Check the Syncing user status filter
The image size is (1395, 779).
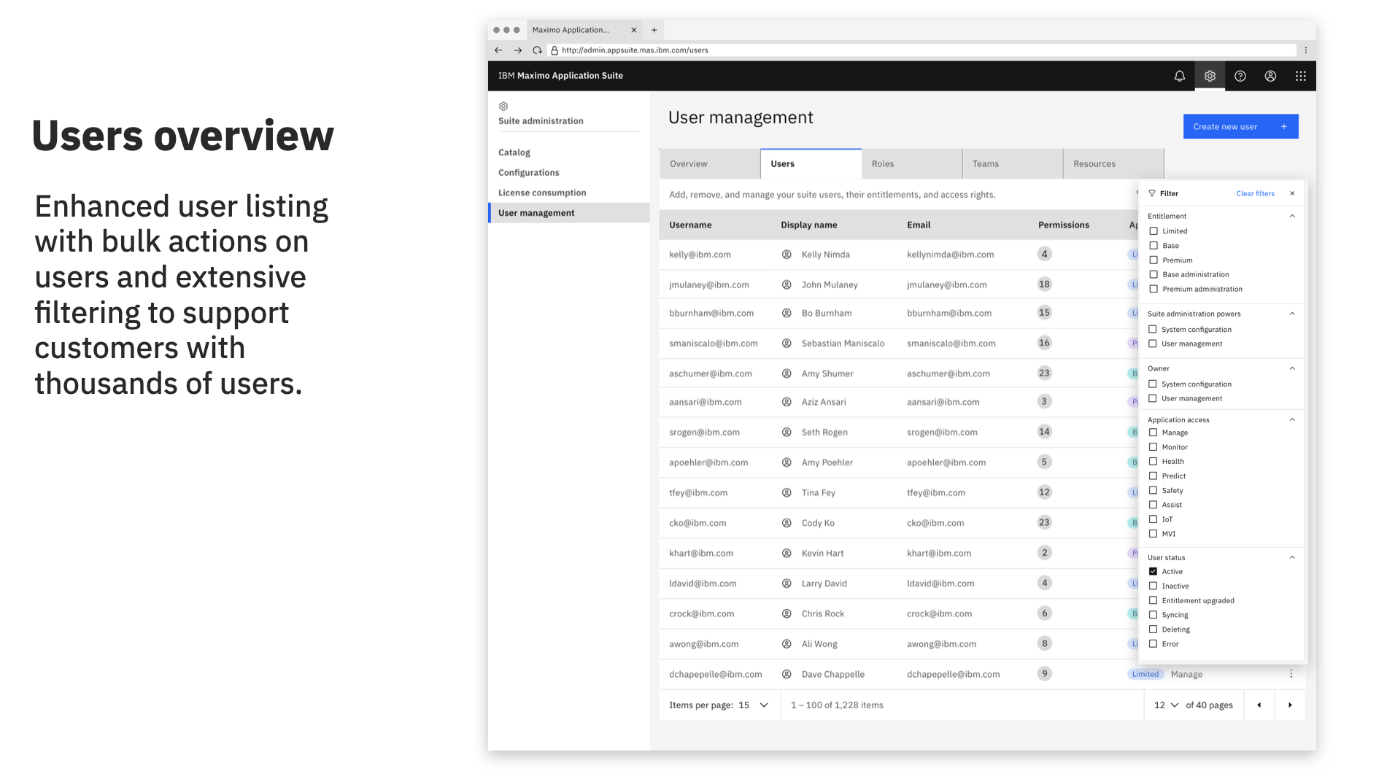coord(1153,615)
